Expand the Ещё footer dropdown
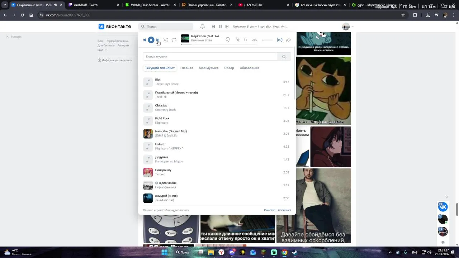 pos(102,50)
